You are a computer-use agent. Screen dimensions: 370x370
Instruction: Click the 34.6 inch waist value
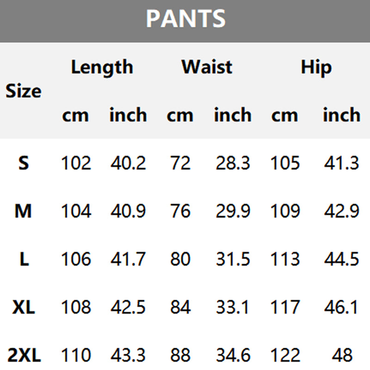click(233, 356)
